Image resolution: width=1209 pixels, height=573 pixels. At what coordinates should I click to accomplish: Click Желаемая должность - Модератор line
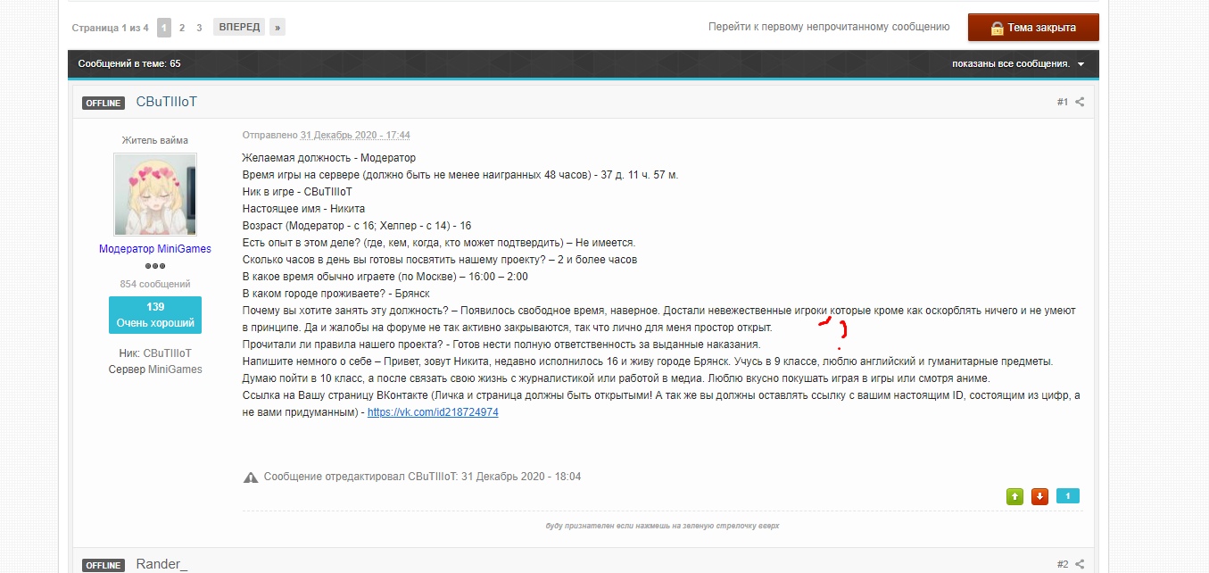point(329,158)
